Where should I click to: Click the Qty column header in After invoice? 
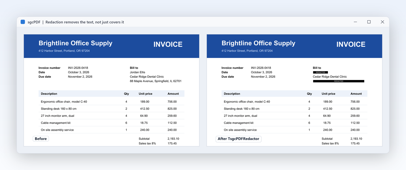point(309,94)
